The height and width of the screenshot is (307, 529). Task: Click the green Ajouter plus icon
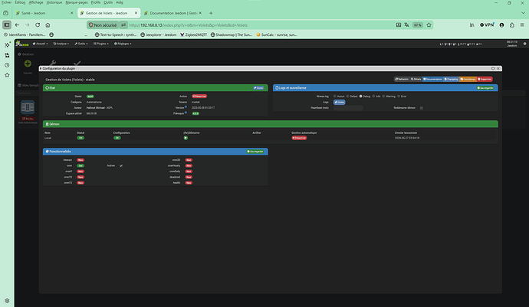pyautogui.click(x=28, y=64)
